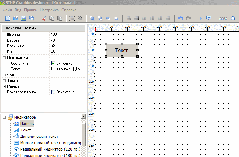The height and width of the screenshot is (157, 239).
Task: Expand the Рамка property group
Action: point(4,87)
